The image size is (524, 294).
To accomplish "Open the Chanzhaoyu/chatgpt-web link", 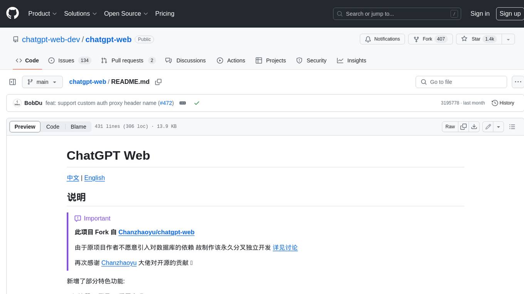I will (x=156, y=232).
